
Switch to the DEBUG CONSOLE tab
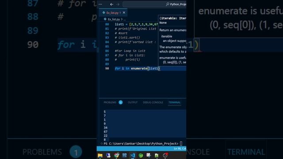click(153, 102)
